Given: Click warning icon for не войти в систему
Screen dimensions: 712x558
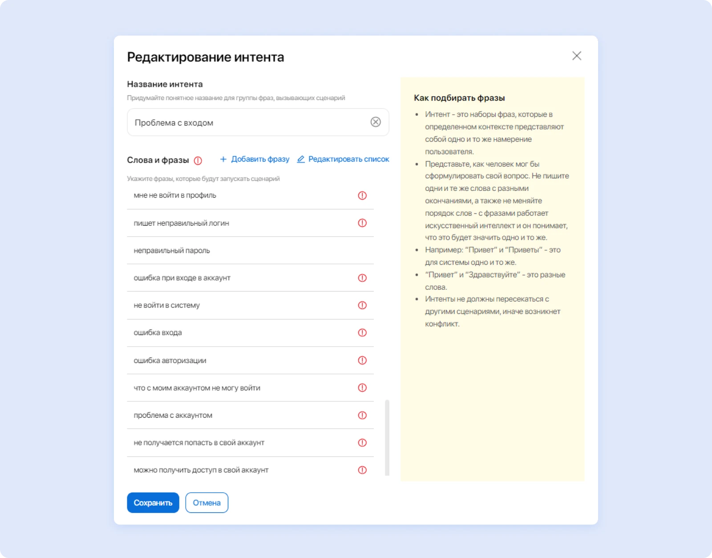Looking at the screenshot, I should point(362,305).
